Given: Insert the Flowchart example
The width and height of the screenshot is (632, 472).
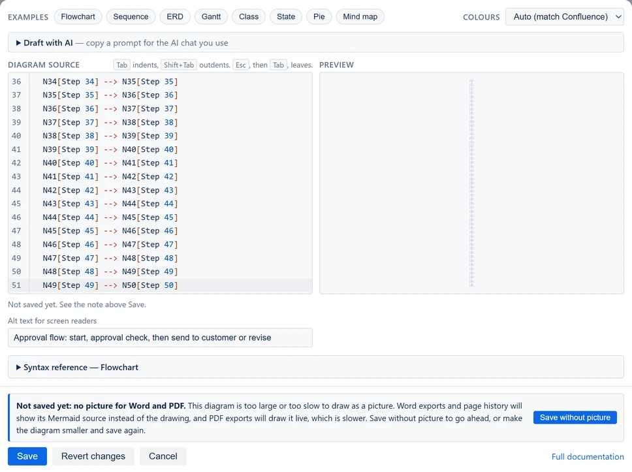Looking at the screenshot, I should point(78,16).
